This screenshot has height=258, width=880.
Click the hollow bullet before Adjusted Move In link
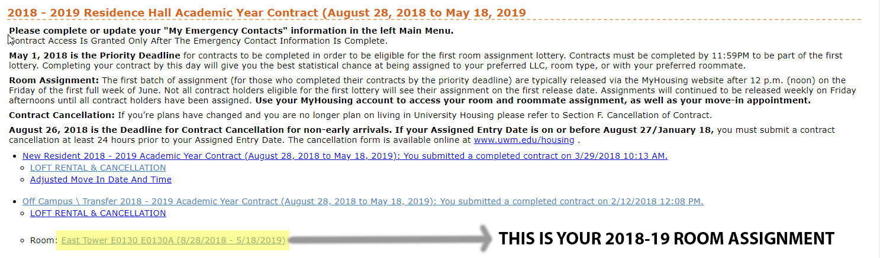[23, 180]
